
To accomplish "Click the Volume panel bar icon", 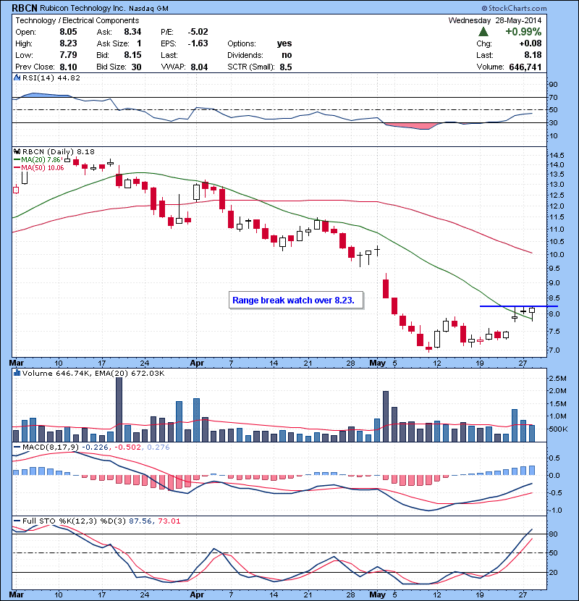I will click(17, 373).
